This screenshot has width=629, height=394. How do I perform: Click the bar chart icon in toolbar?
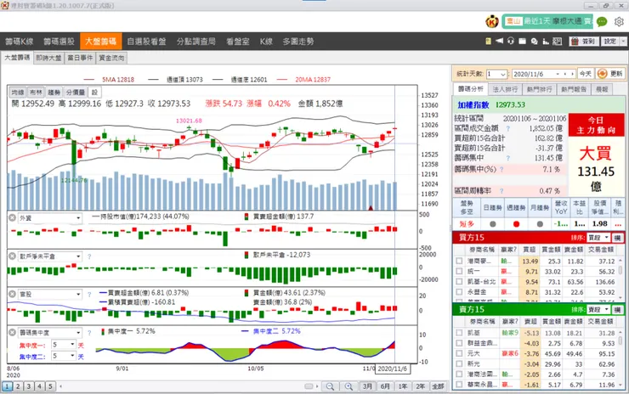[546, 41]
